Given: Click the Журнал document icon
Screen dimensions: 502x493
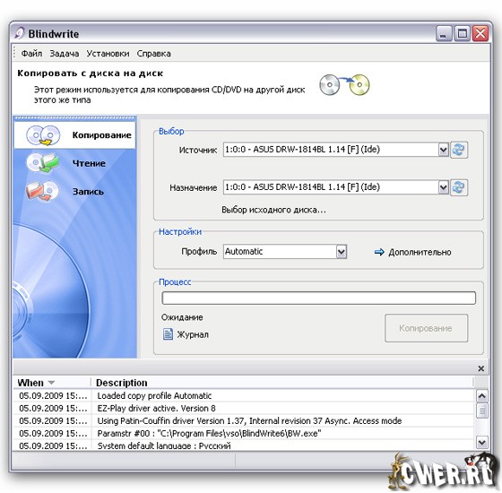Looking at the screenshot, I should pos(169,334).
